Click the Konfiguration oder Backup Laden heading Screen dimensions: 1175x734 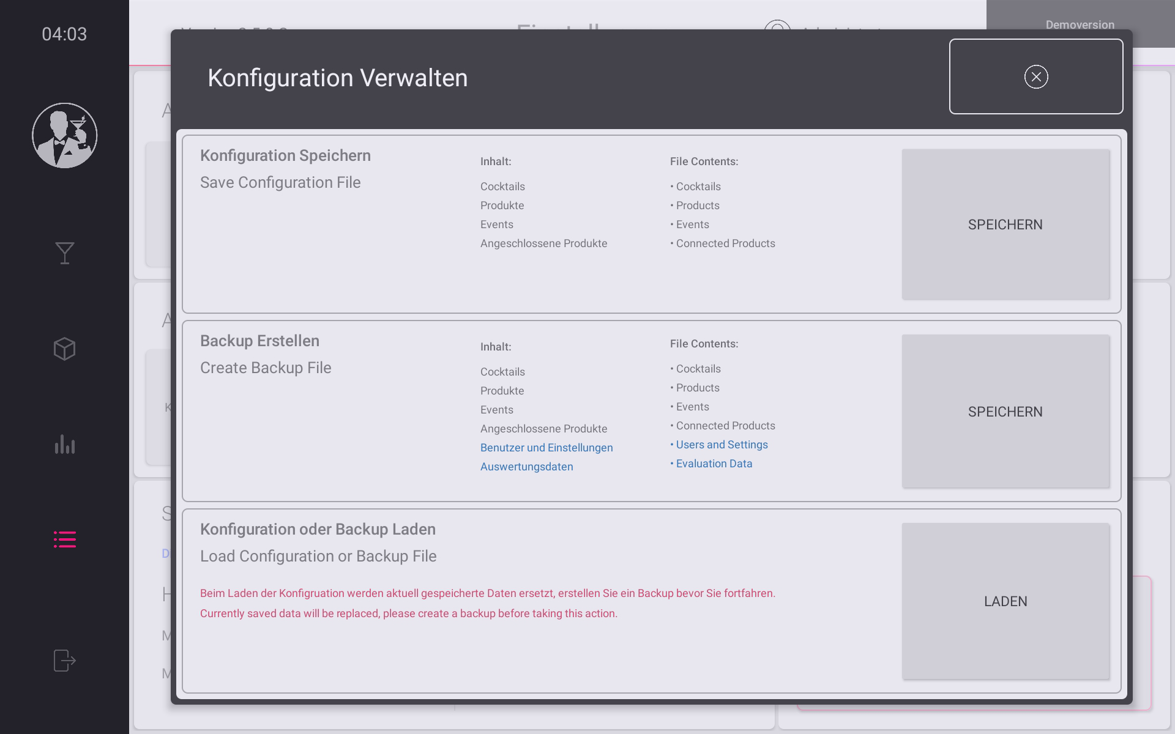pos(318,529)
